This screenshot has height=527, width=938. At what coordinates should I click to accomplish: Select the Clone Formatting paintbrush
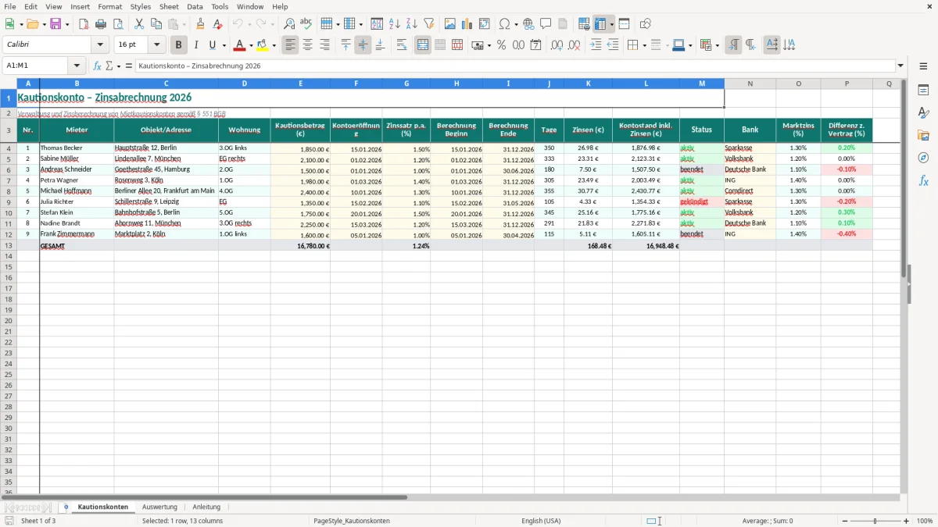coord(201,24)
